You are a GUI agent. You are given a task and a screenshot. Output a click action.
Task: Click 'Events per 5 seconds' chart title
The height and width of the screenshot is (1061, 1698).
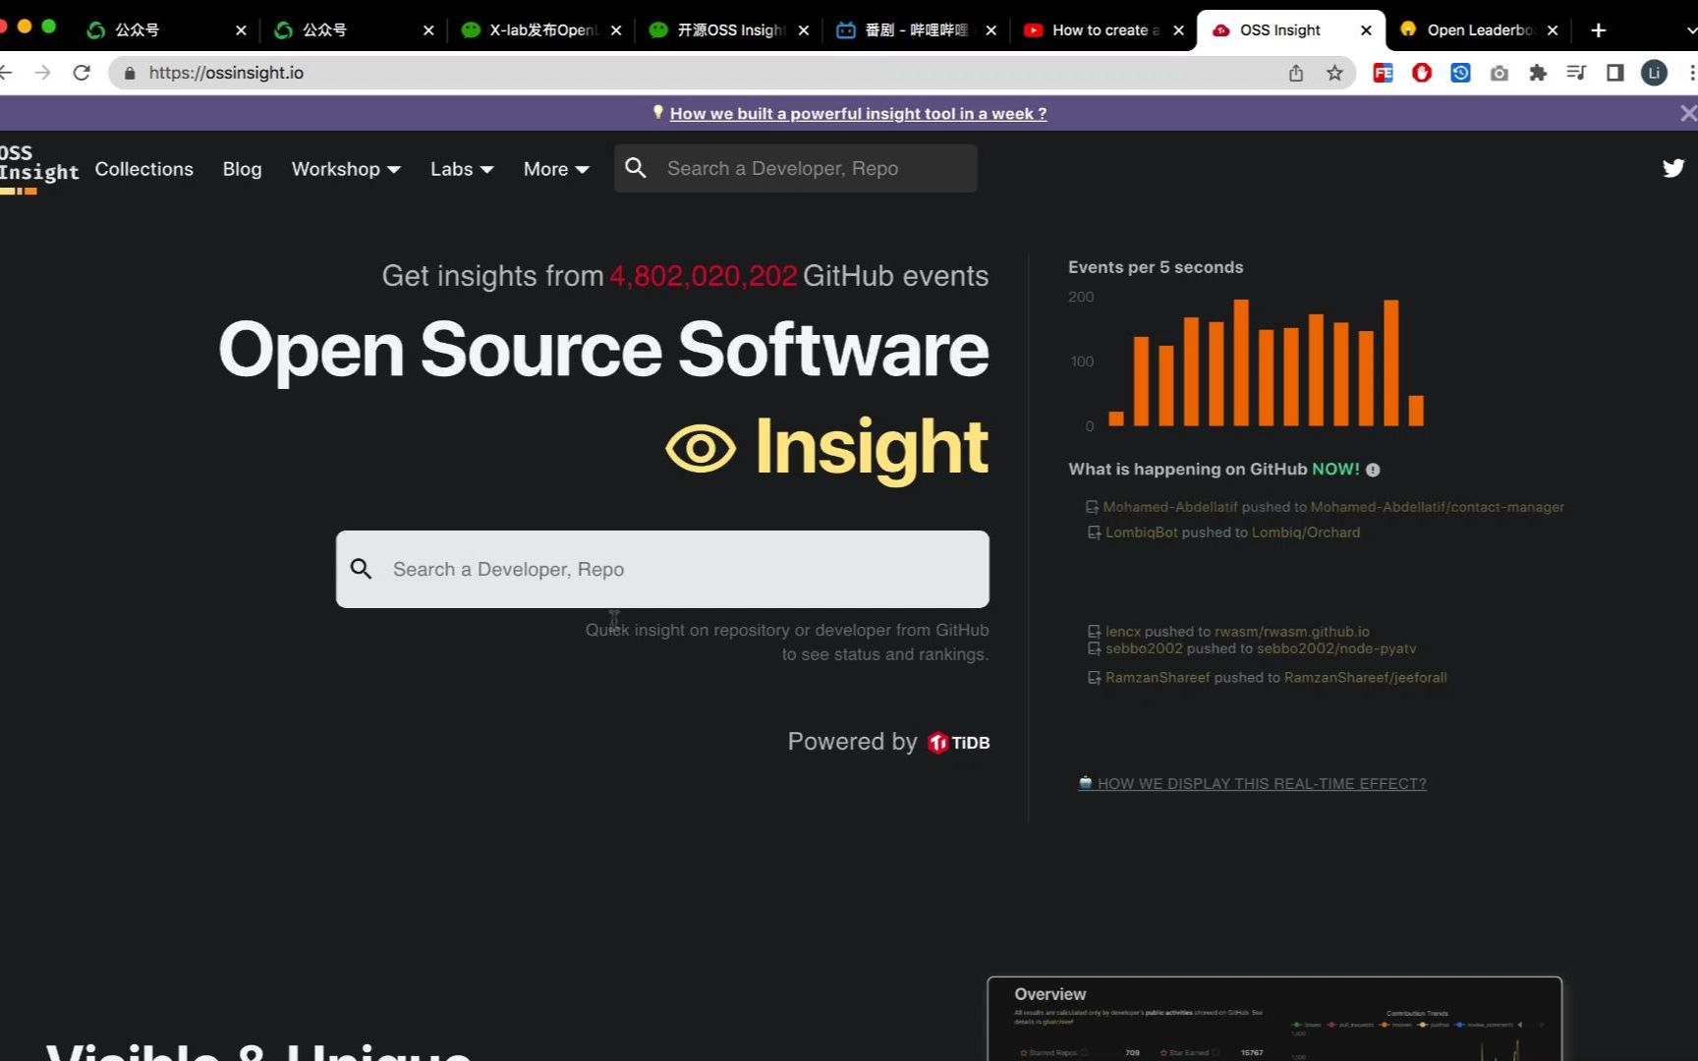coord(1156,267)
